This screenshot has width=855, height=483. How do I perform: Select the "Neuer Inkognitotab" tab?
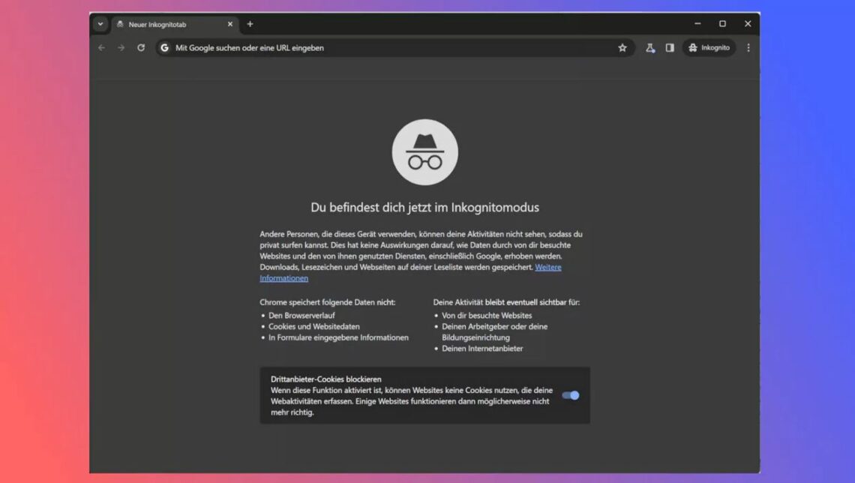pos(165,25)
